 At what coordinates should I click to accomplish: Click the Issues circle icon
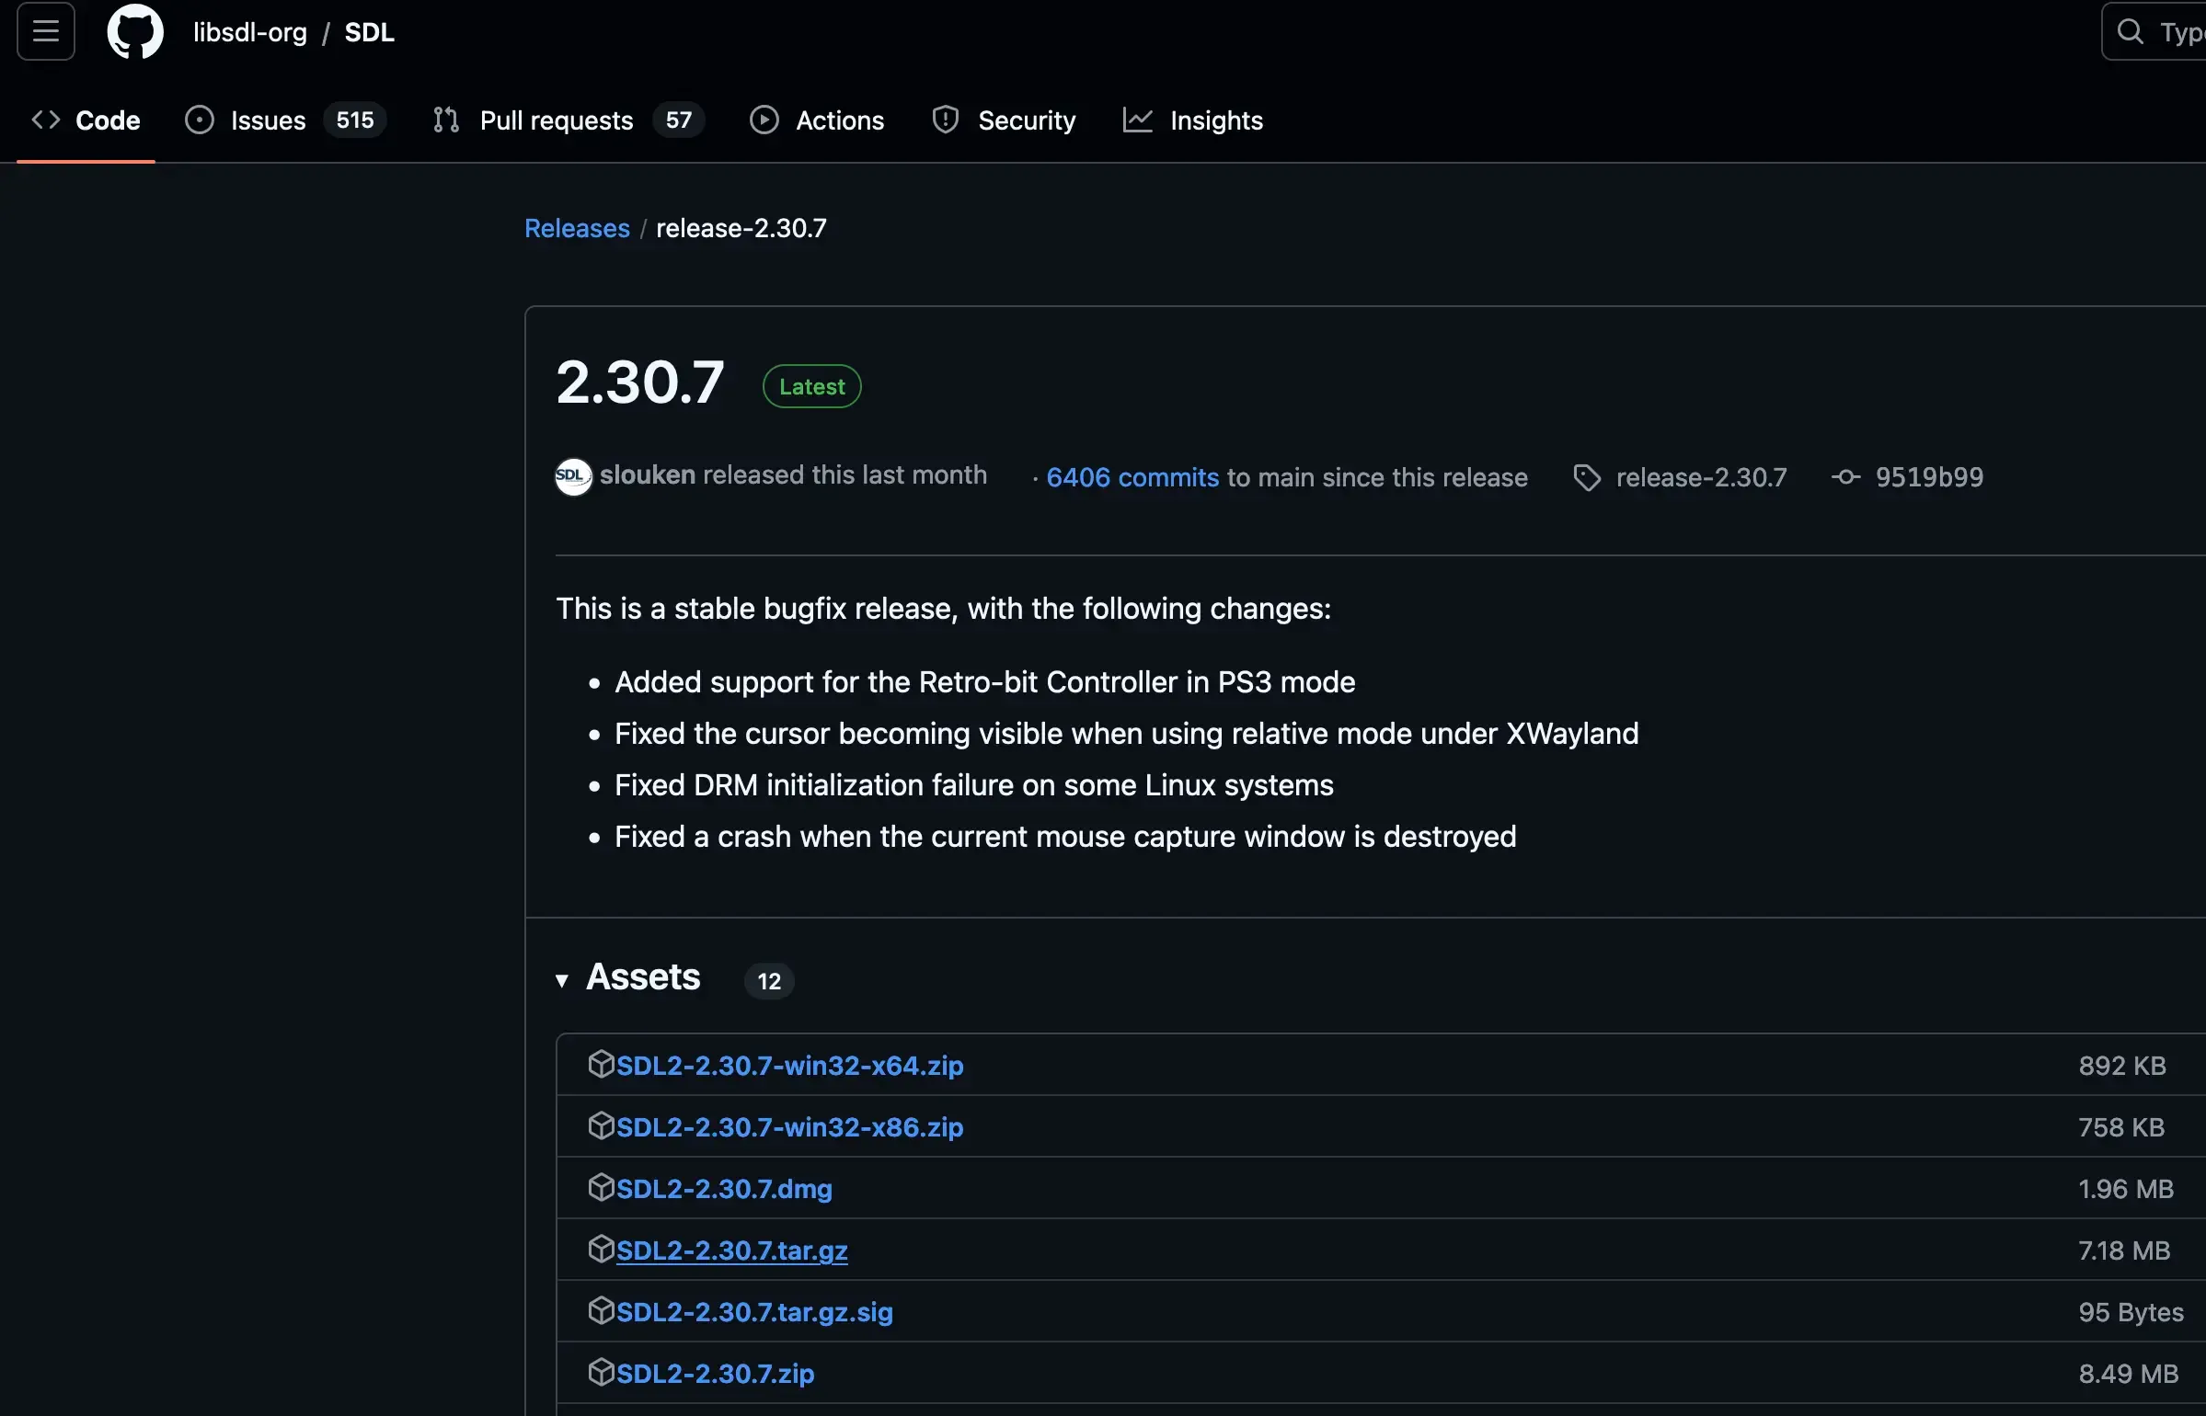tap(198, 120)
